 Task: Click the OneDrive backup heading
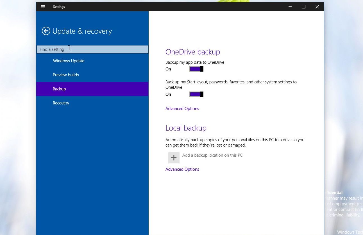point(193,52)
